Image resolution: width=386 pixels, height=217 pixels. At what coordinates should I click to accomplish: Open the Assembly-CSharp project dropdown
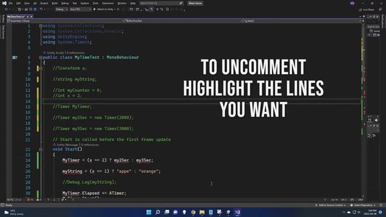[x=66, y=21]
